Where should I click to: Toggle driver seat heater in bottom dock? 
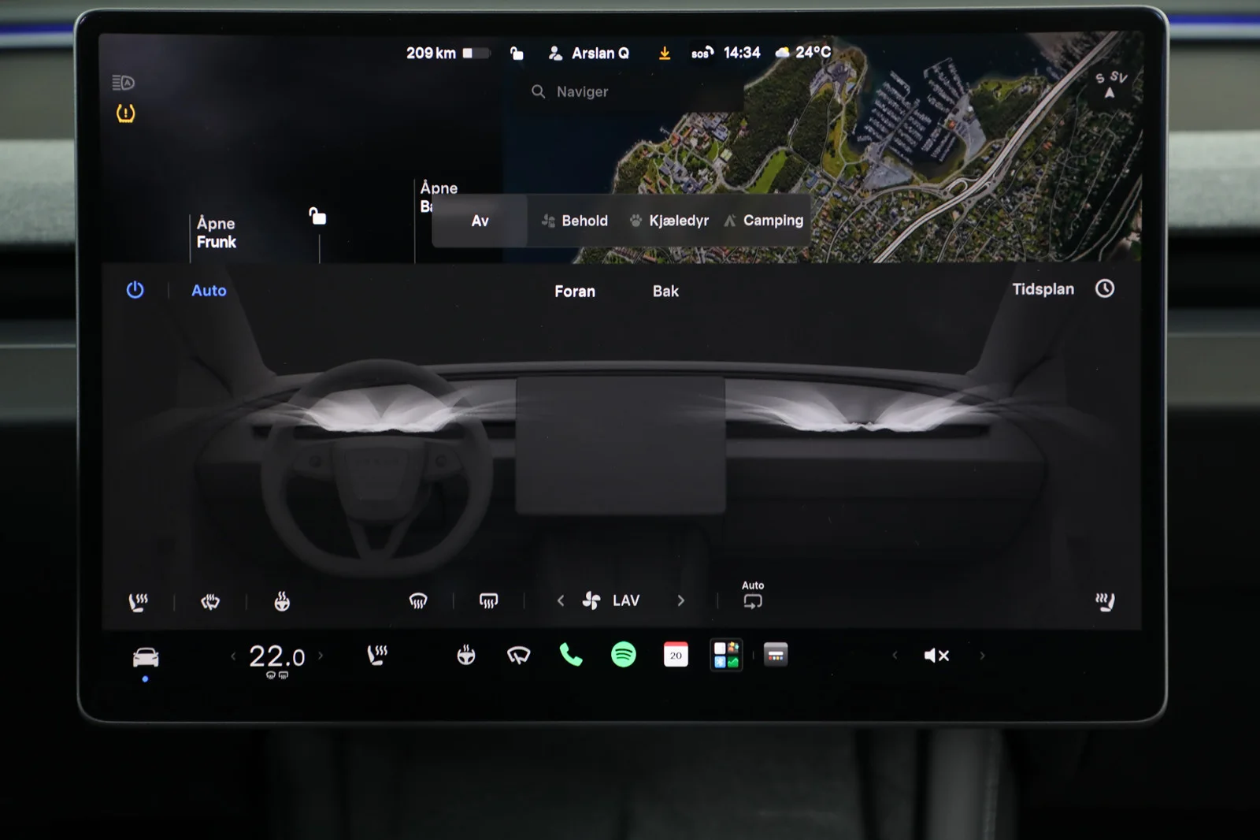tap(377, 655)
